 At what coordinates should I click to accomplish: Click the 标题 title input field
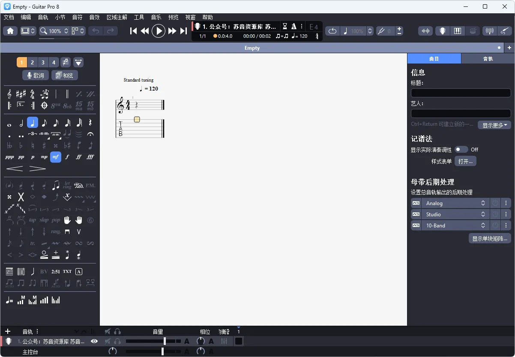[x=461, y=93]
